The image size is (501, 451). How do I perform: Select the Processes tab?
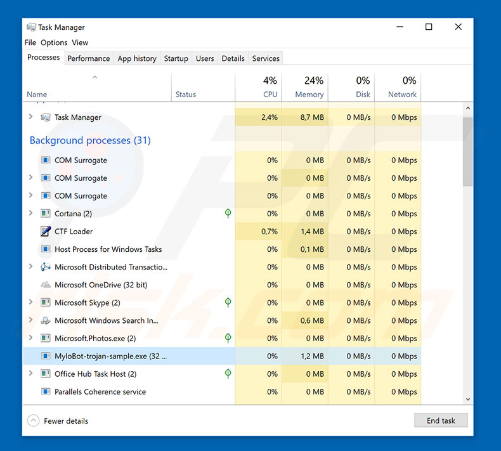point(44,57)
